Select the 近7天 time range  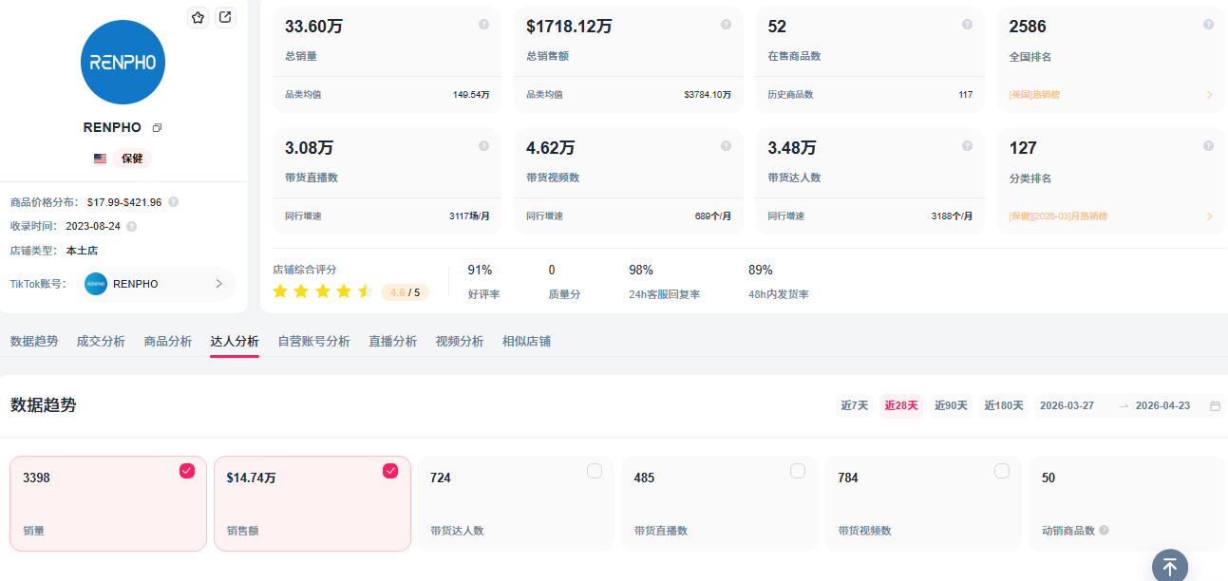point(854,406)
